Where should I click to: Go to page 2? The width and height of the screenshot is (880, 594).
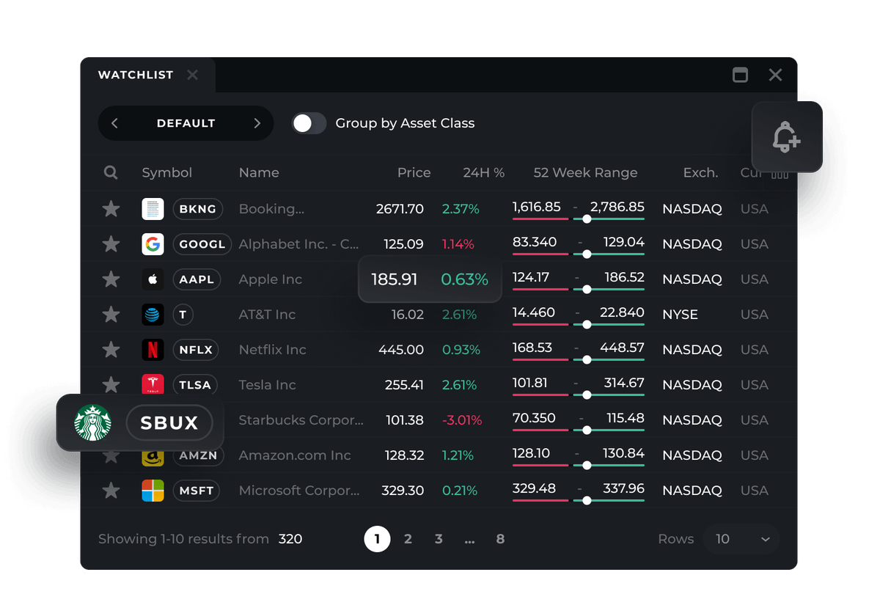tap(408, 539)
